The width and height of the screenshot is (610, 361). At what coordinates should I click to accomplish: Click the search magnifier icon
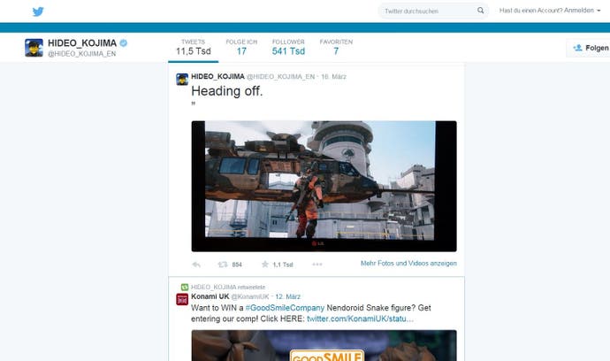pyautogui.click(x=480, y=11)
